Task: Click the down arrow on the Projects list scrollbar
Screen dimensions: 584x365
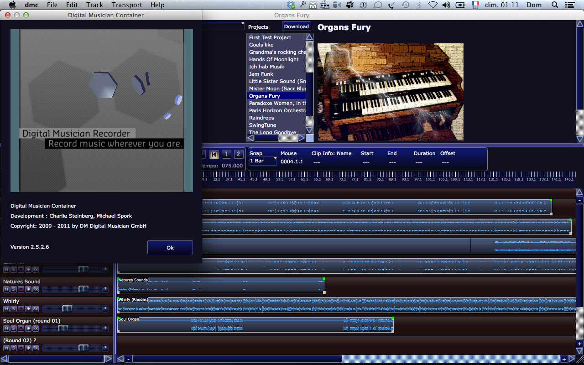Action: 309,130
